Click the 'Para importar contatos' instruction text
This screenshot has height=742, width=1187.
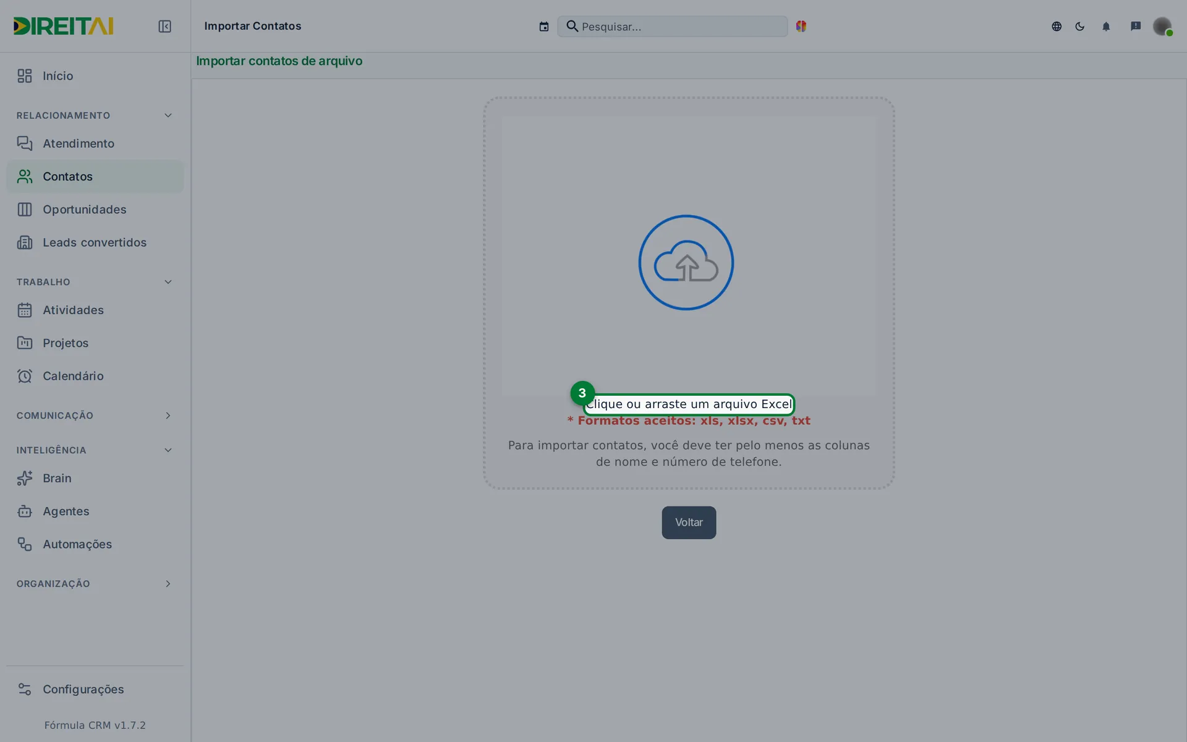[689, 454]
